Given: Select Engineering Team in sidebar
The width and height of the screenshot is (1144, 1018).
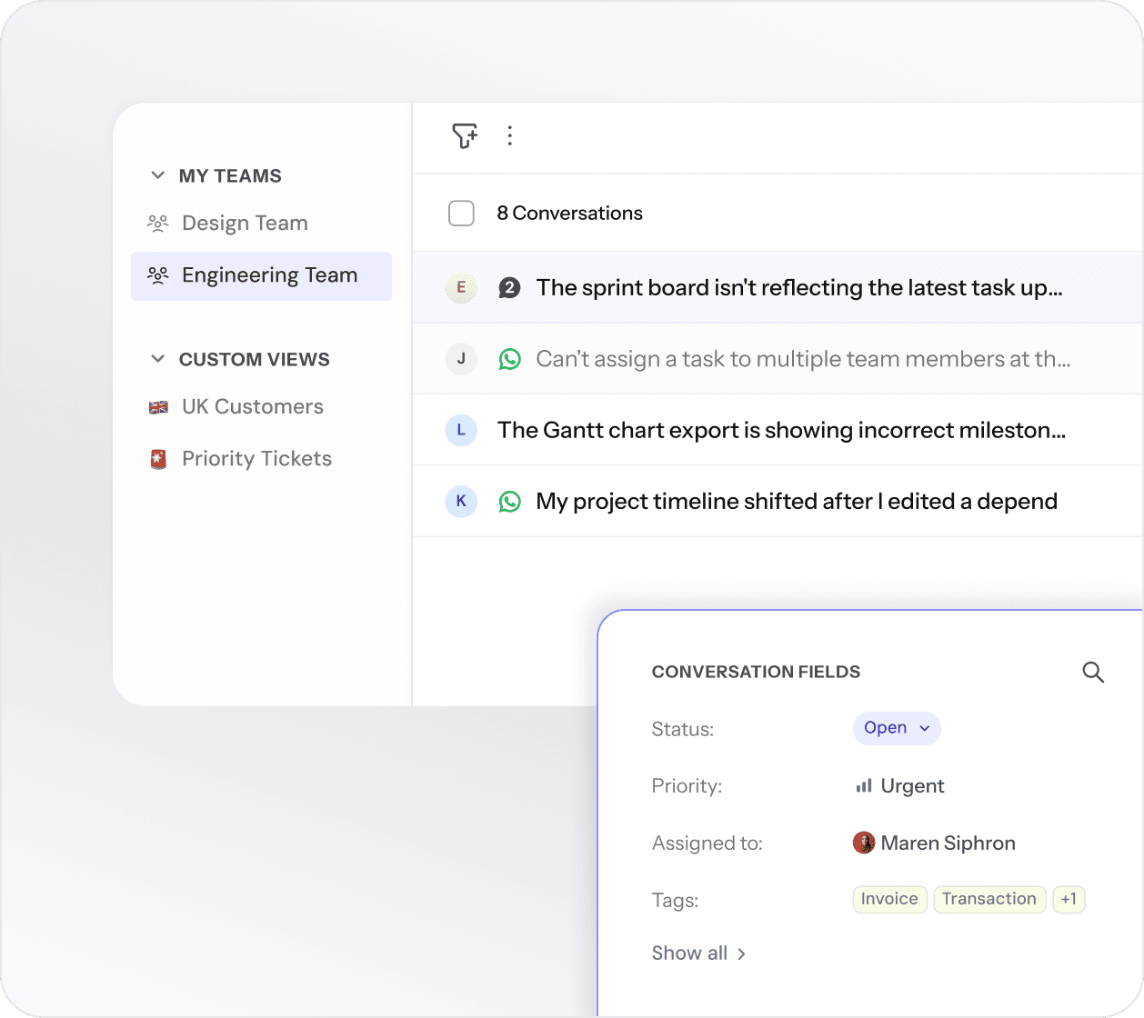Looking at the screenshot, I should point(261,275).
